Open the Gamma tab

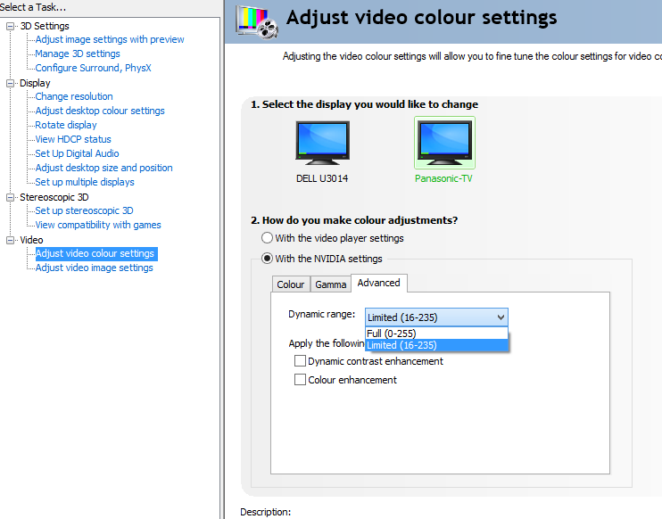(330, 284)
